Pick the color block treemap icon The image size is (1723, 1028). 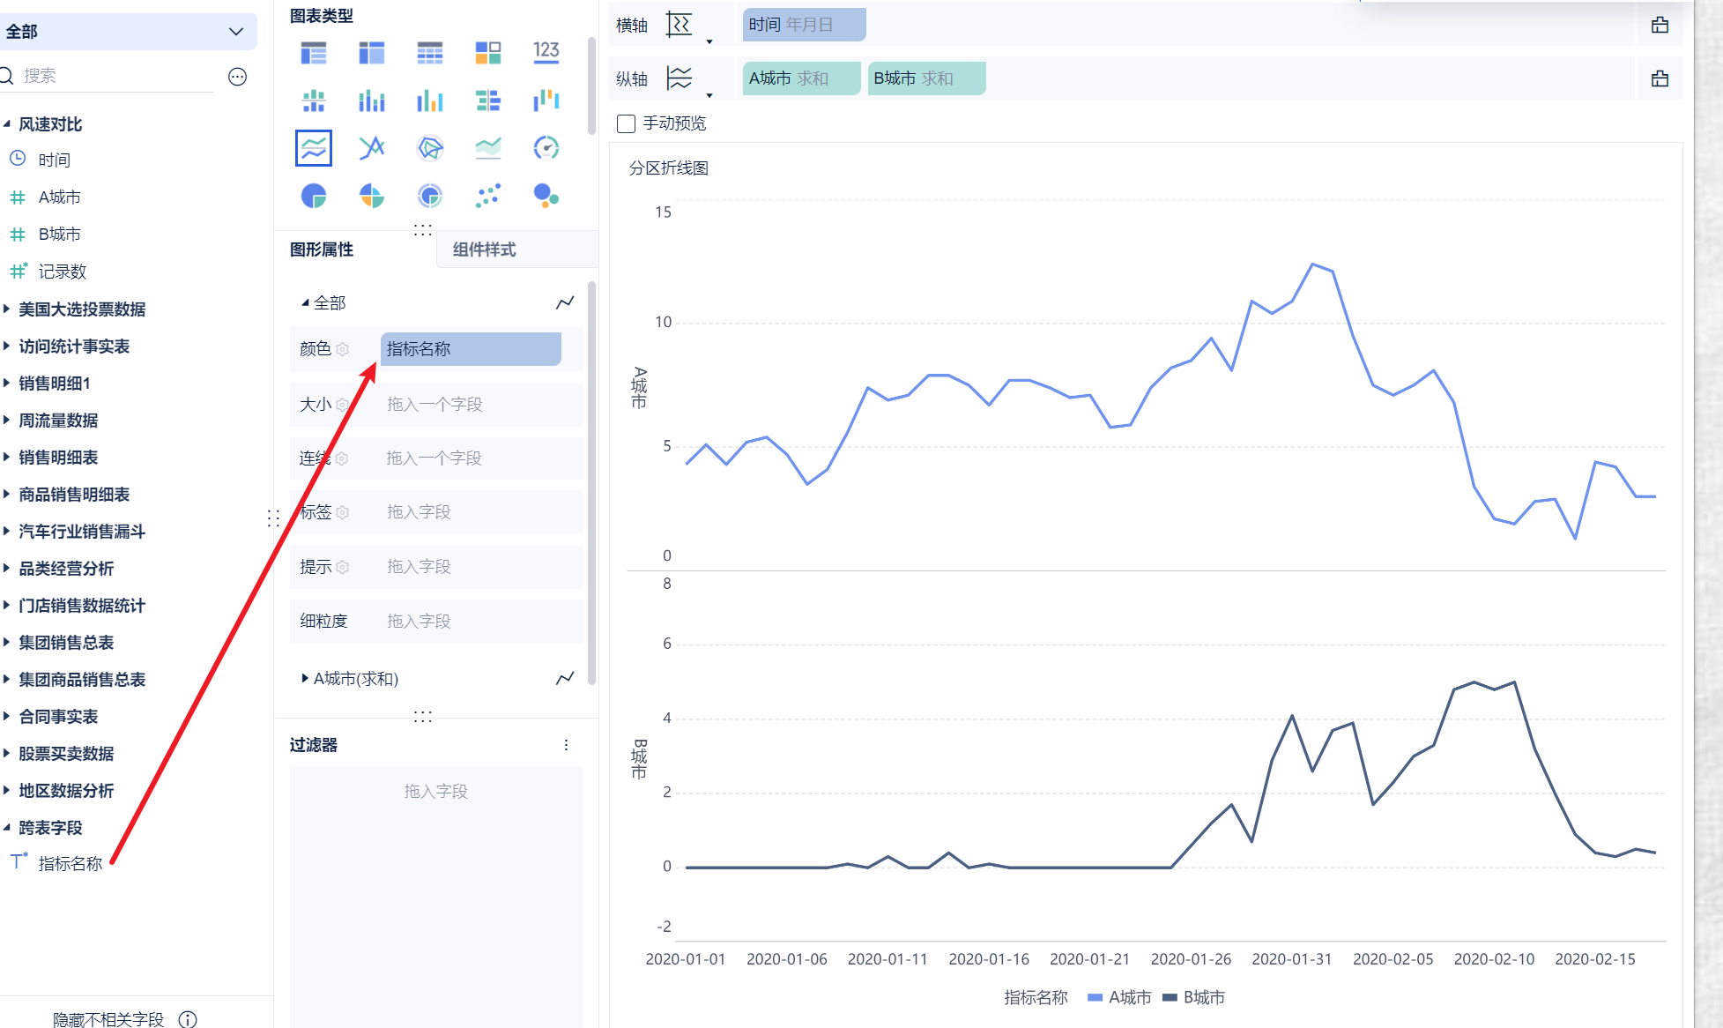coord(487,52)
